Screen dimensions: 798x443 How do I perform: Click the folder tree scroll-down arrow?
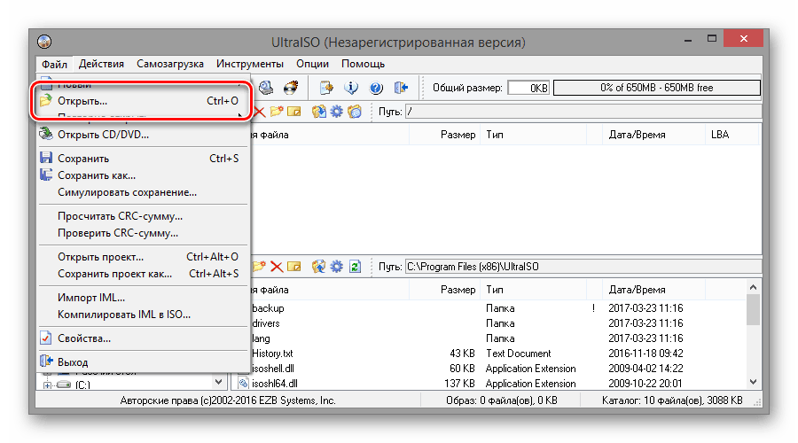(x=219, y=382)
